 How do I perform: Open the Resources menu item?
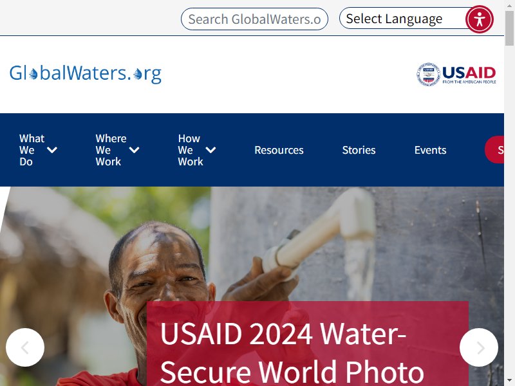pos(279,150)
